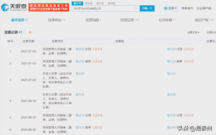Open 雷吉容 link in row 4 变更后
This screenshot has width=216, height=135.
(171, 95)
